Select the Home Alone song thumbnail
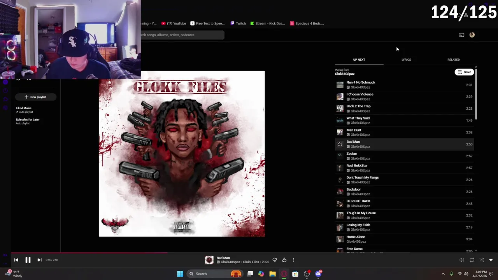Image resolution: width=498 pixels, height=280 pixels. click(340, 239)
